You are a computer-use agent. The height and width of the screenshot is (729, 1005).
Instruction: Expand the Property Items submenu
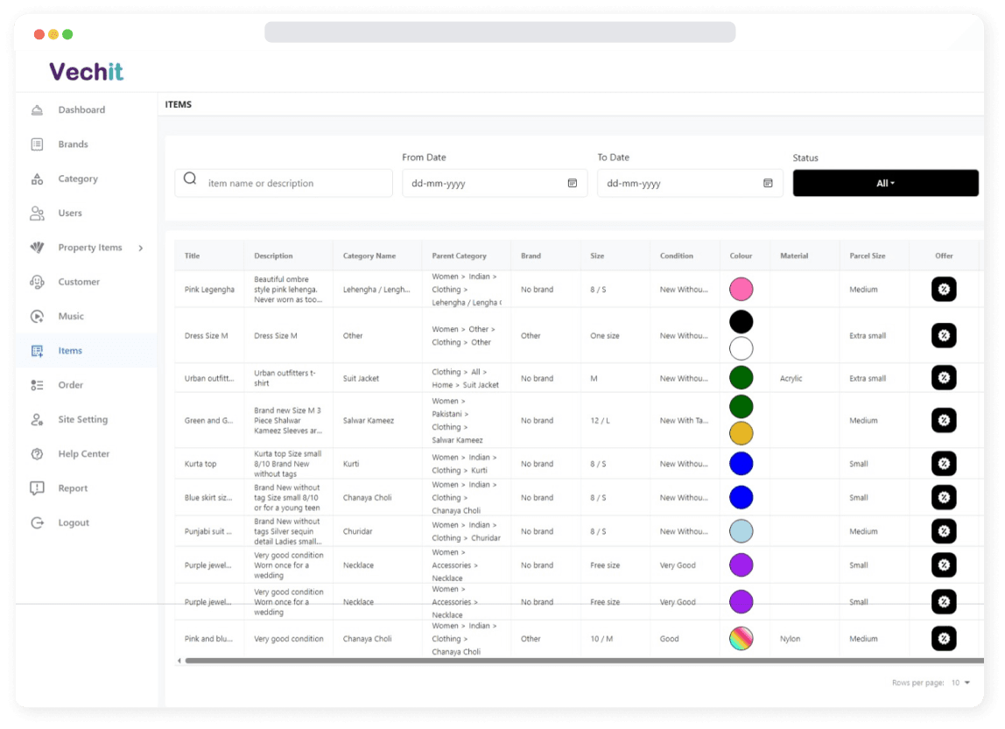(140, 248)
